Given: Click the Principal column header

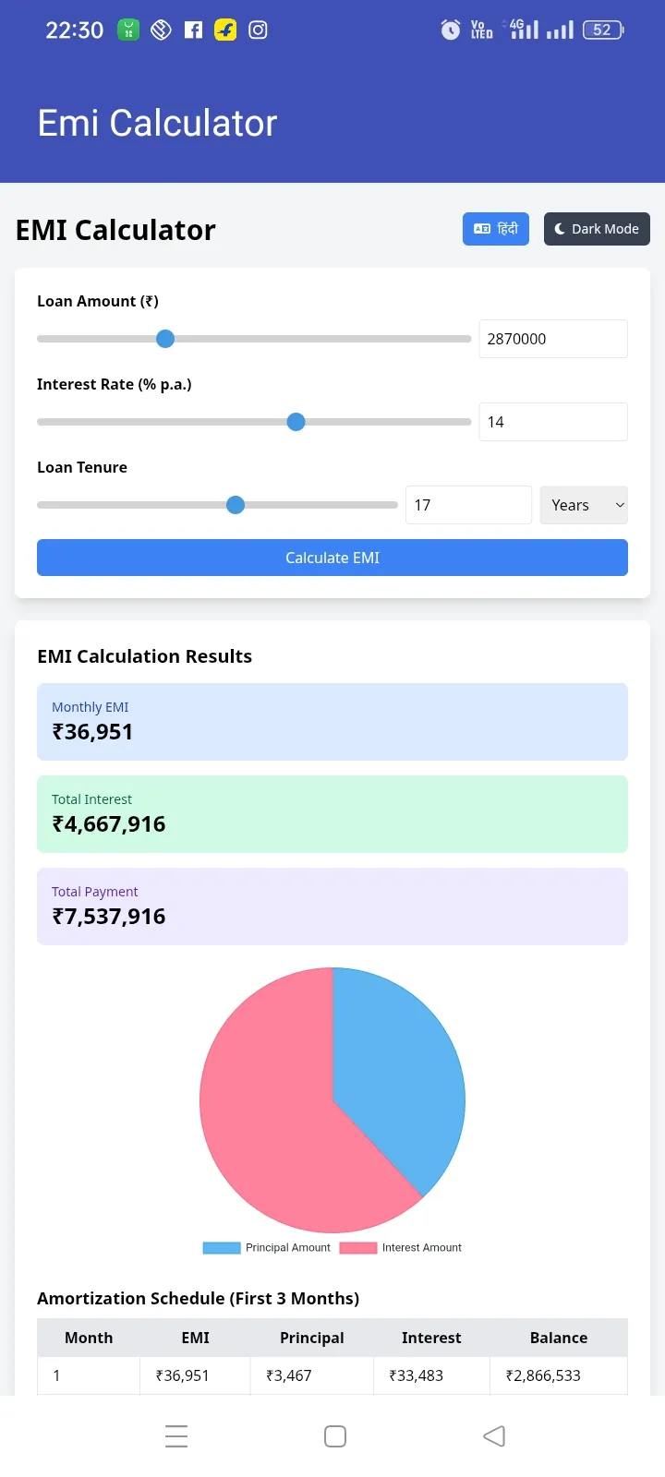Looking at the screenshot, I should point(312,1338).
